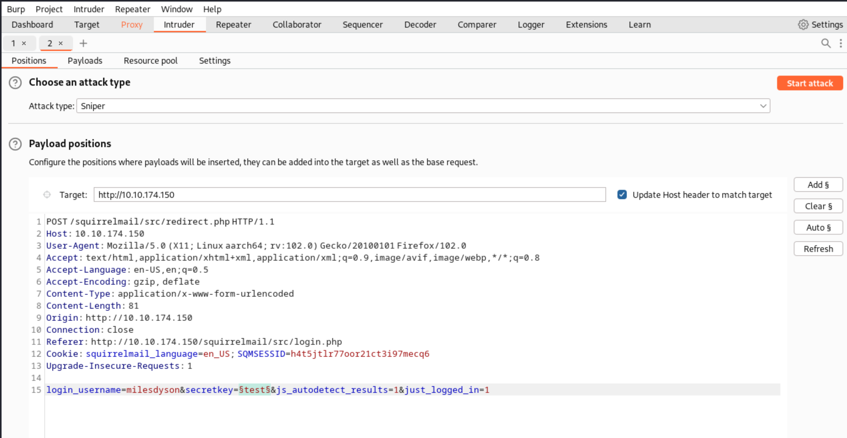Click the Target URL input field
Screen dimensions: 847x438
tap(350, 195)
